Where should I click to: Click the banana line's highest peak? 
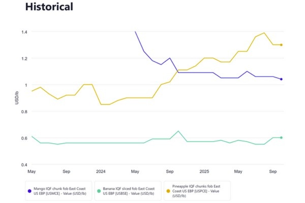[178, 131]
